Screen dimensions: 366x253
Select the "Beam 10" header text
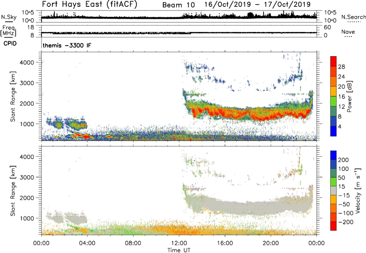click(178, 5)
